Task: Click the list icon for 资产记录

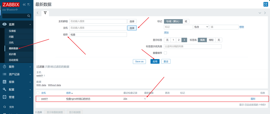Action: pyautogui.click(x=5, y=74)
